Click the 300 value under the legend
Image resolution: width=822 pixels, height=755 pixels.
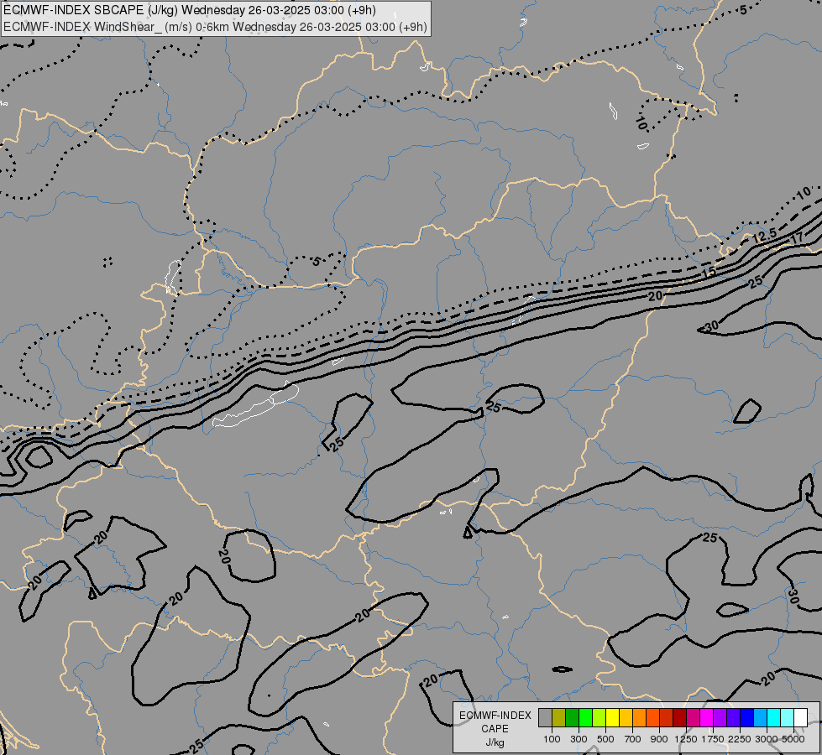[x=579, y=739]
